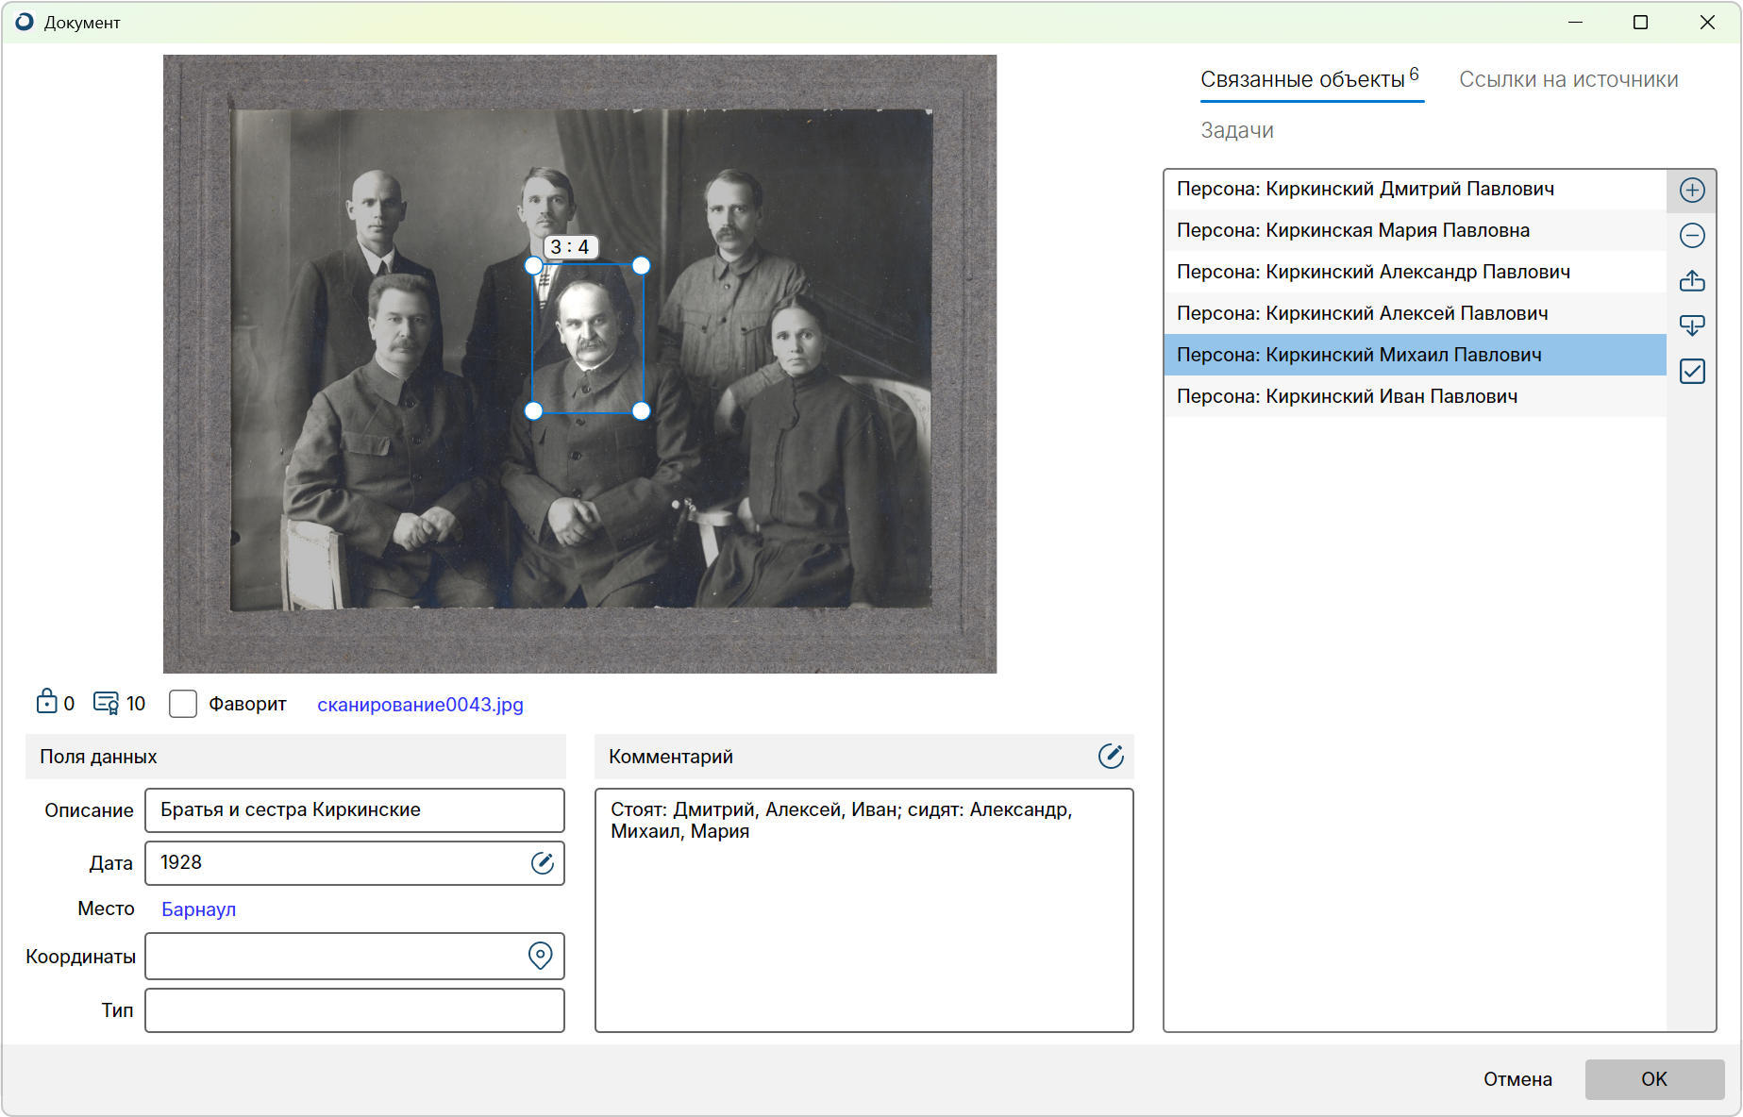
Task: Click into the Описание field
Action: (x=355, y=810)
